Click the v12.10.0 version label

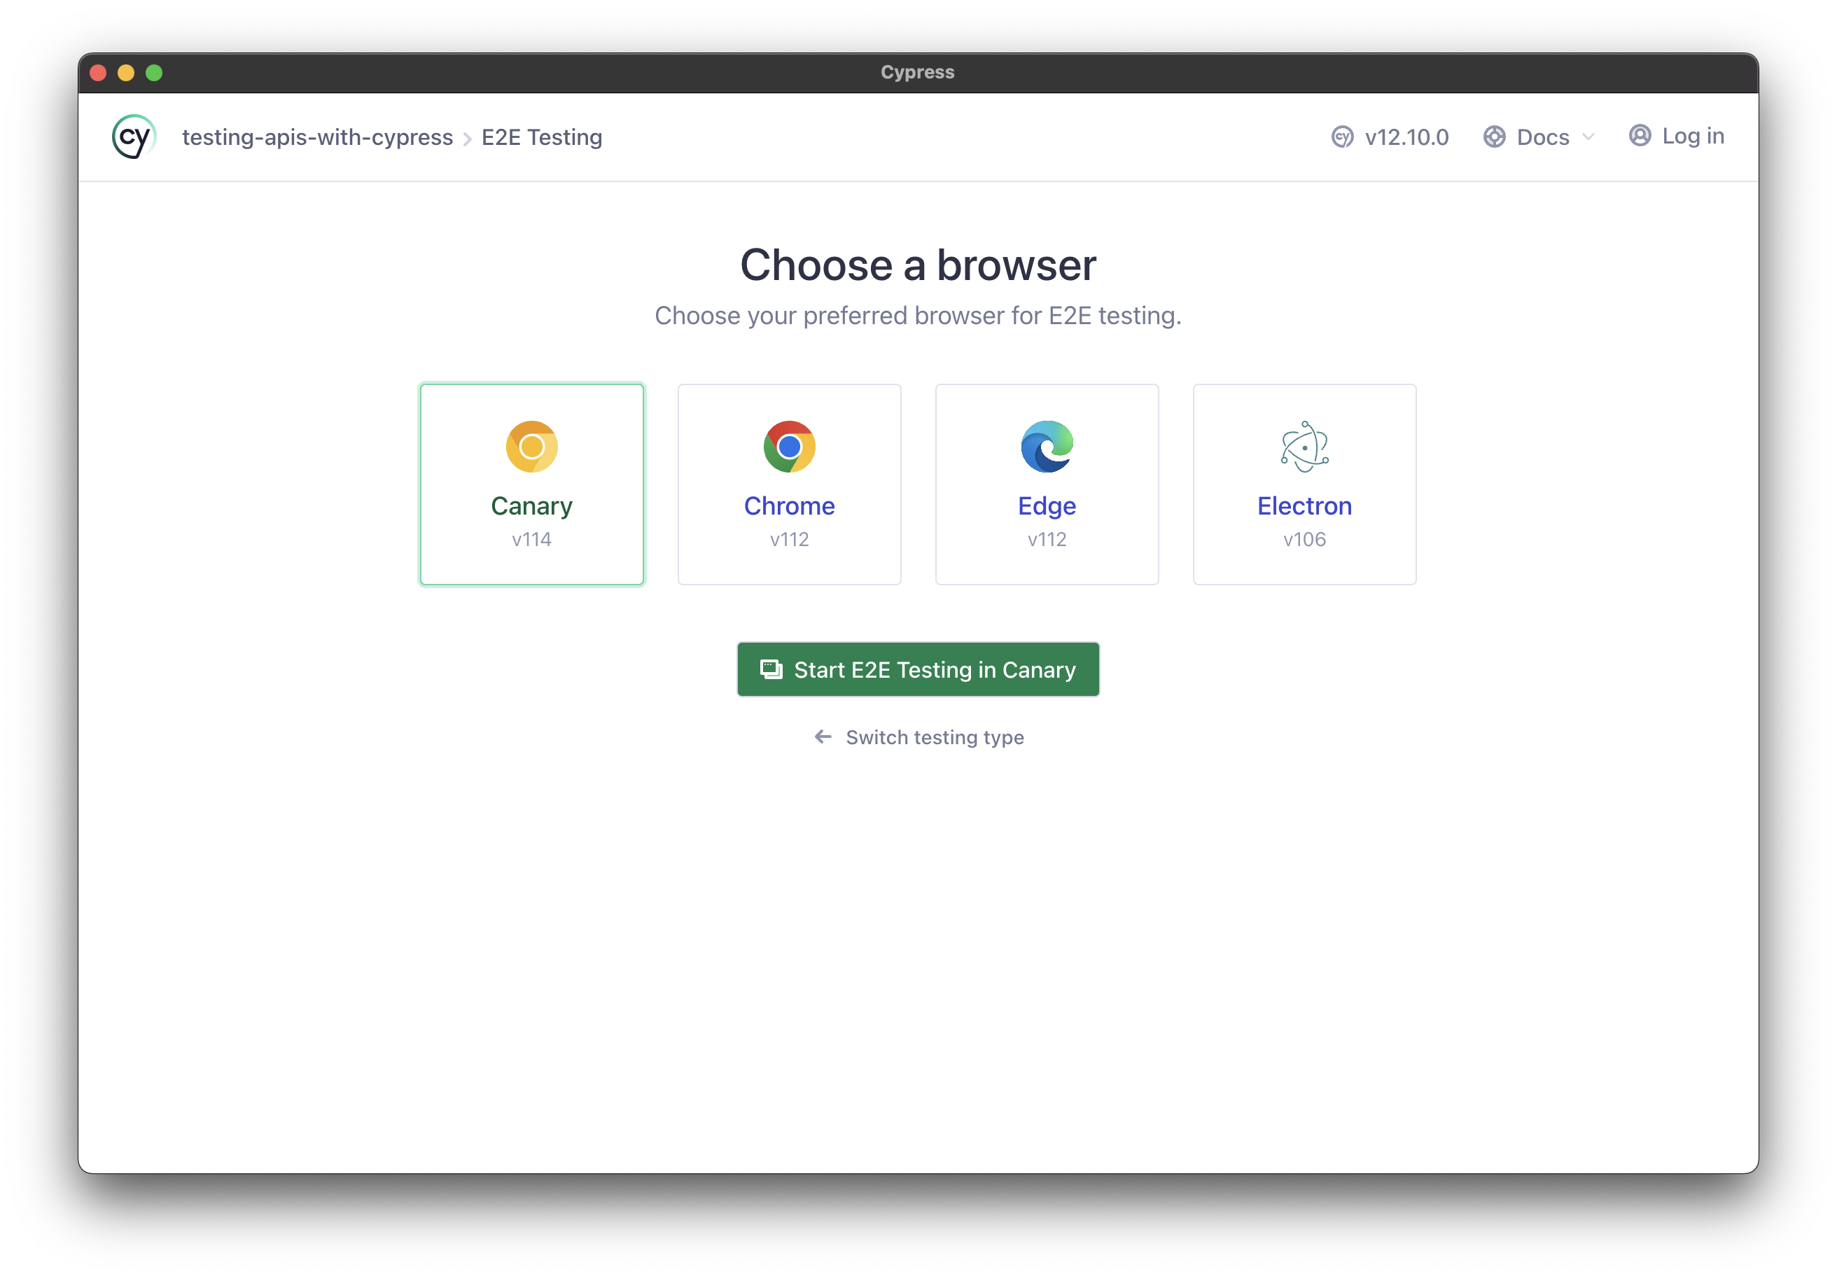[1406, 137]
